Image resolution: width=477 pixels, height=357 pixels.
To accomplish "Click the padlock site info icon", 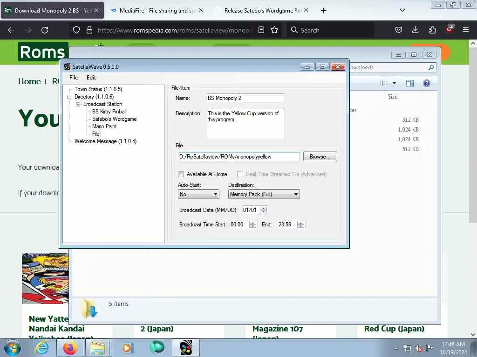I will (89, 30).
